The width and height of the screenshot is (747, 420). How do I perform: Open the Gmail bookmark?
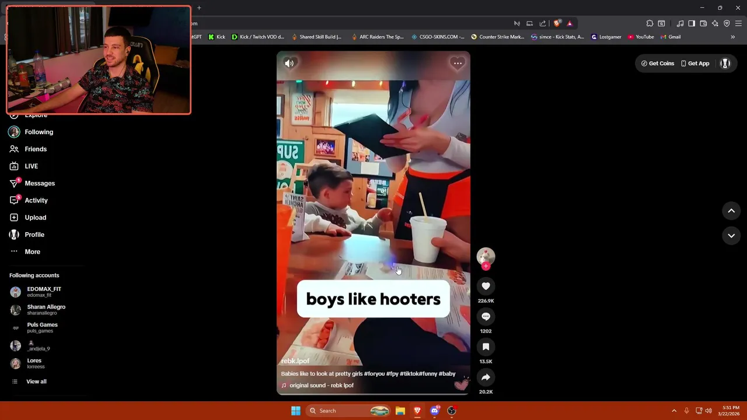pos(671,37)
